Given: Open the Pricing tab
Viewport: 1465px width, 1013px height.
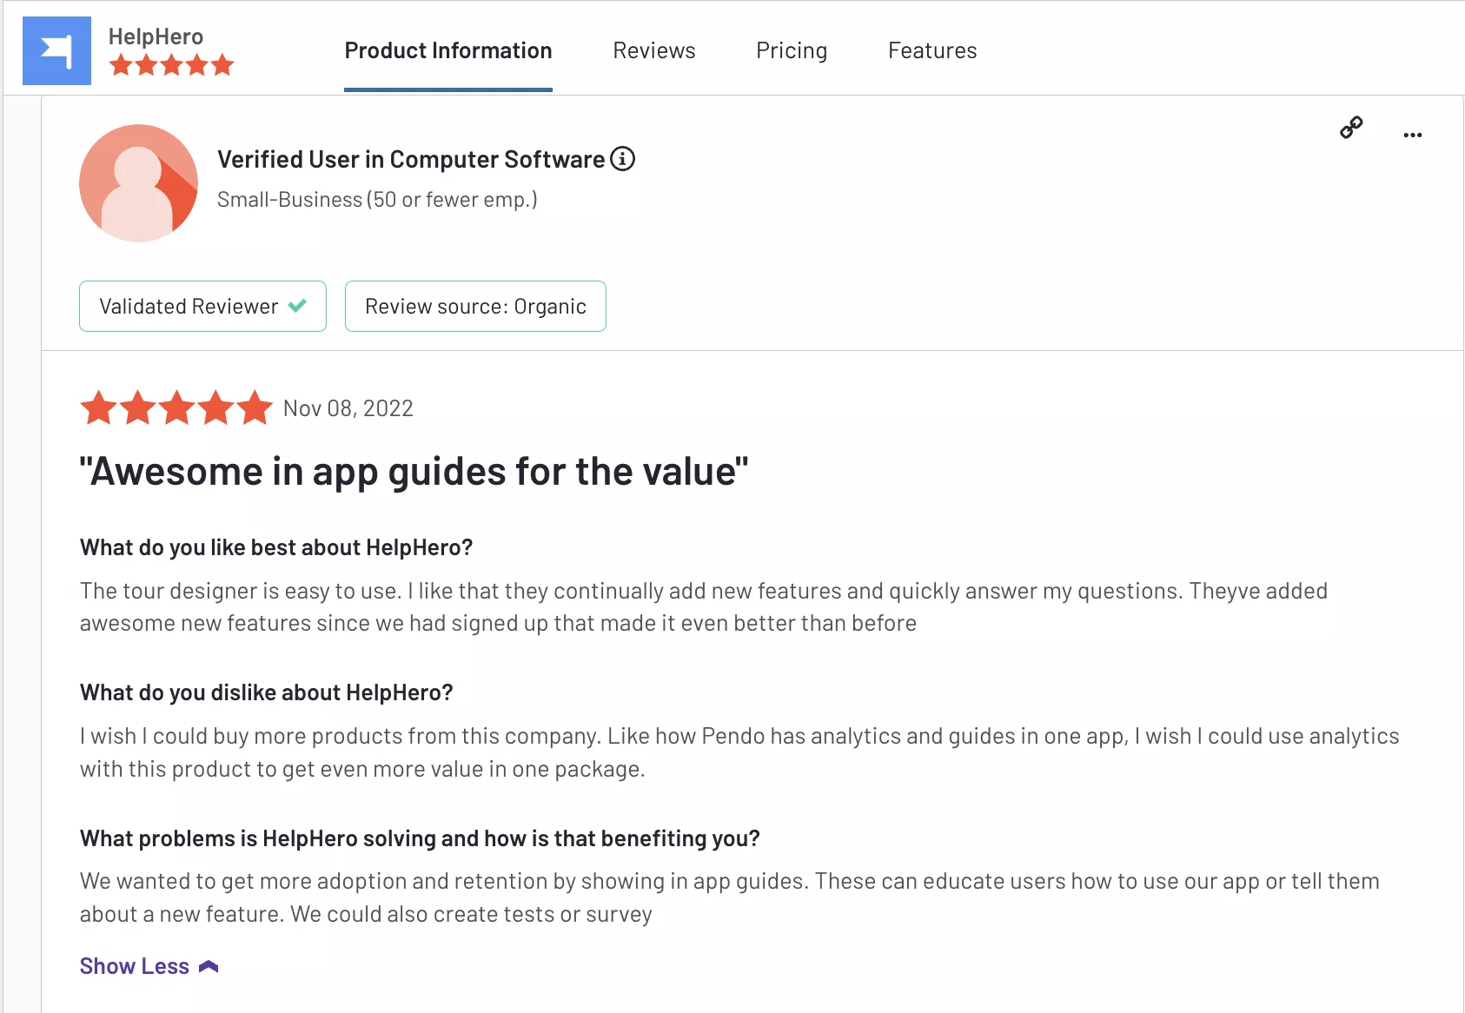Looking at the screenshot, I should coord(792,50).
